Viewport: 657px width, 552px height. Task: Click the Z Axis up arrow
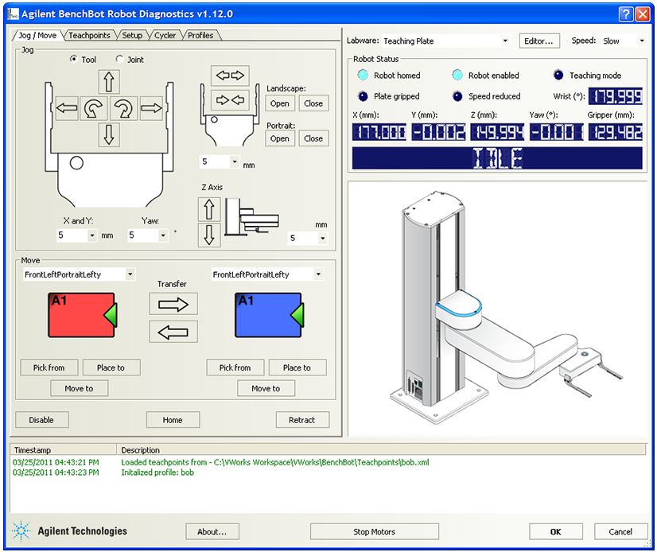point(209,210)
